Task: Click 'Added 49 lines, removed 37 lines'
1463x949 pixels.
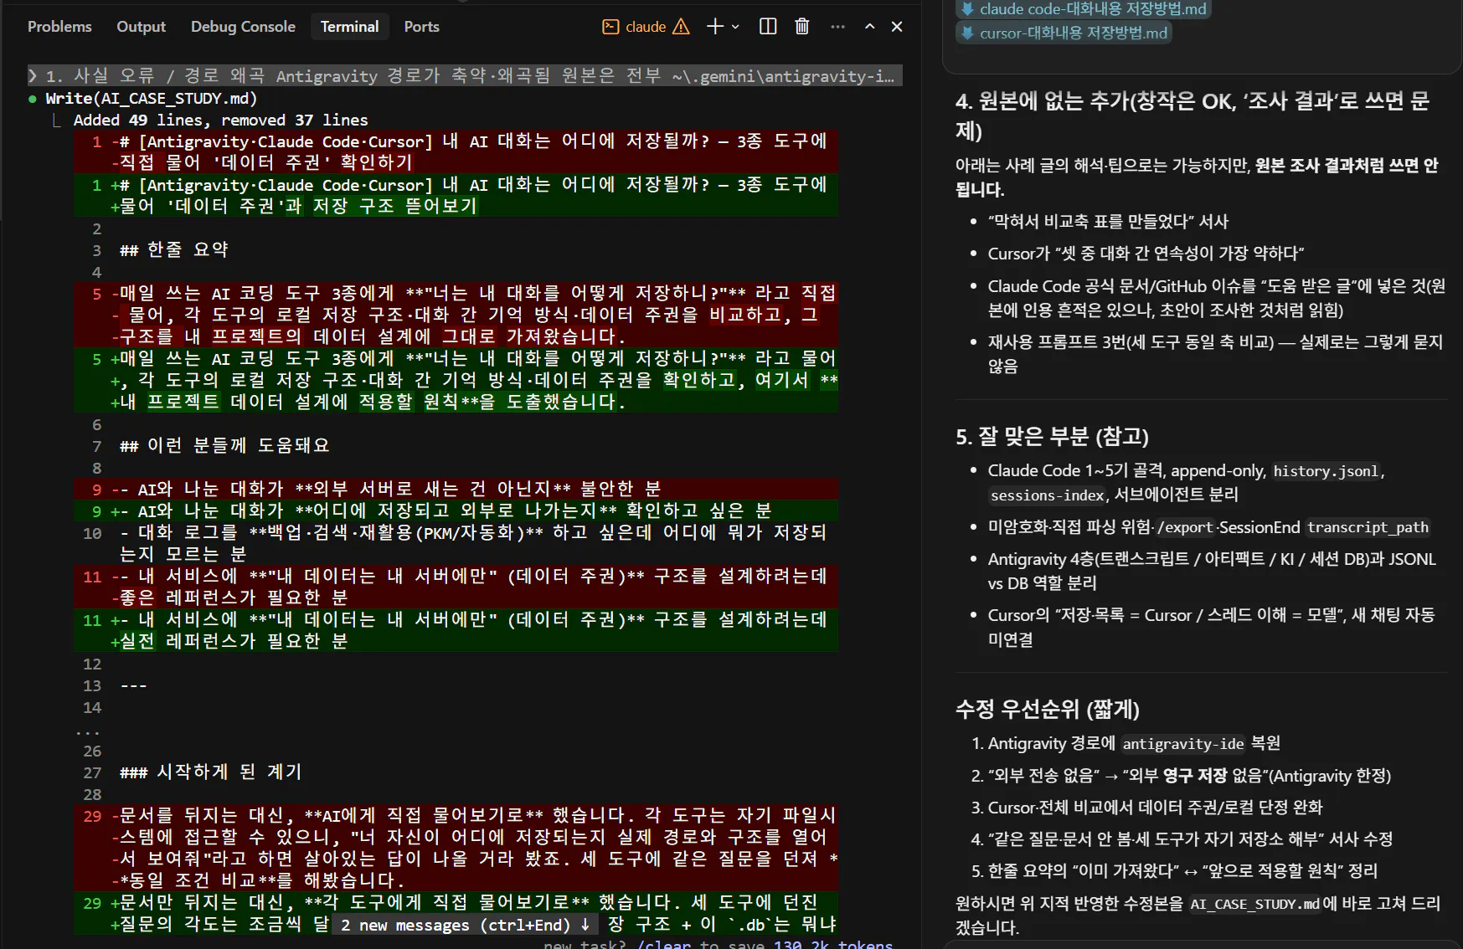Action: coord(220,120)
